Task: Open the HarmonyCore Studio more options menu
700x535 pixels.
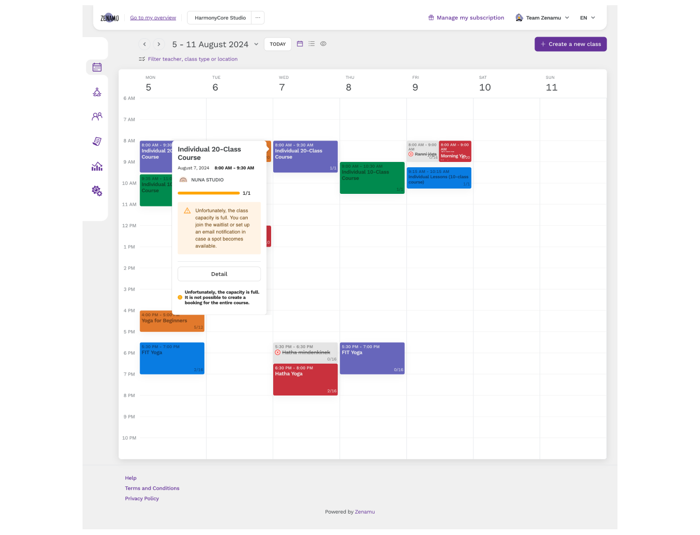Action: [x=258, y=18]
